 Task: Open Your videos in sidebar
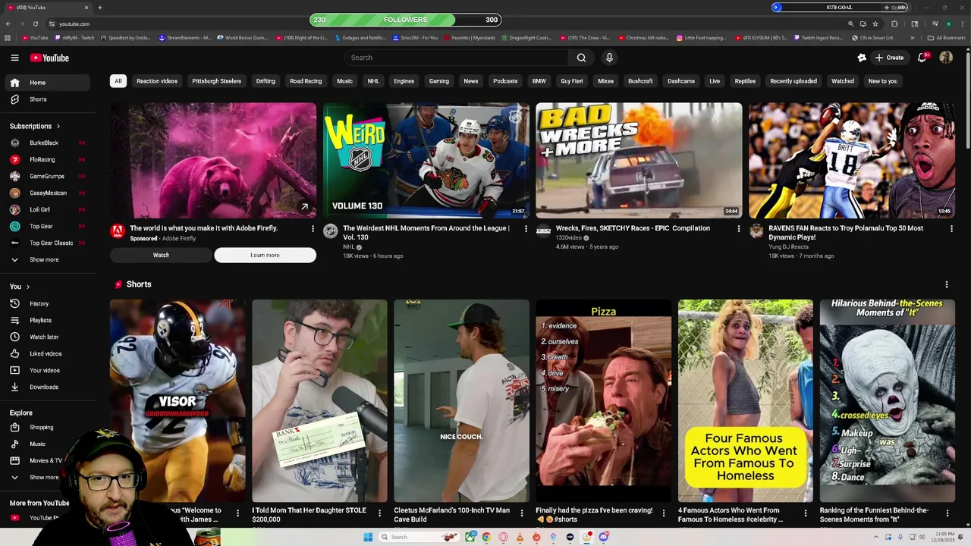(x=48, y=370)
